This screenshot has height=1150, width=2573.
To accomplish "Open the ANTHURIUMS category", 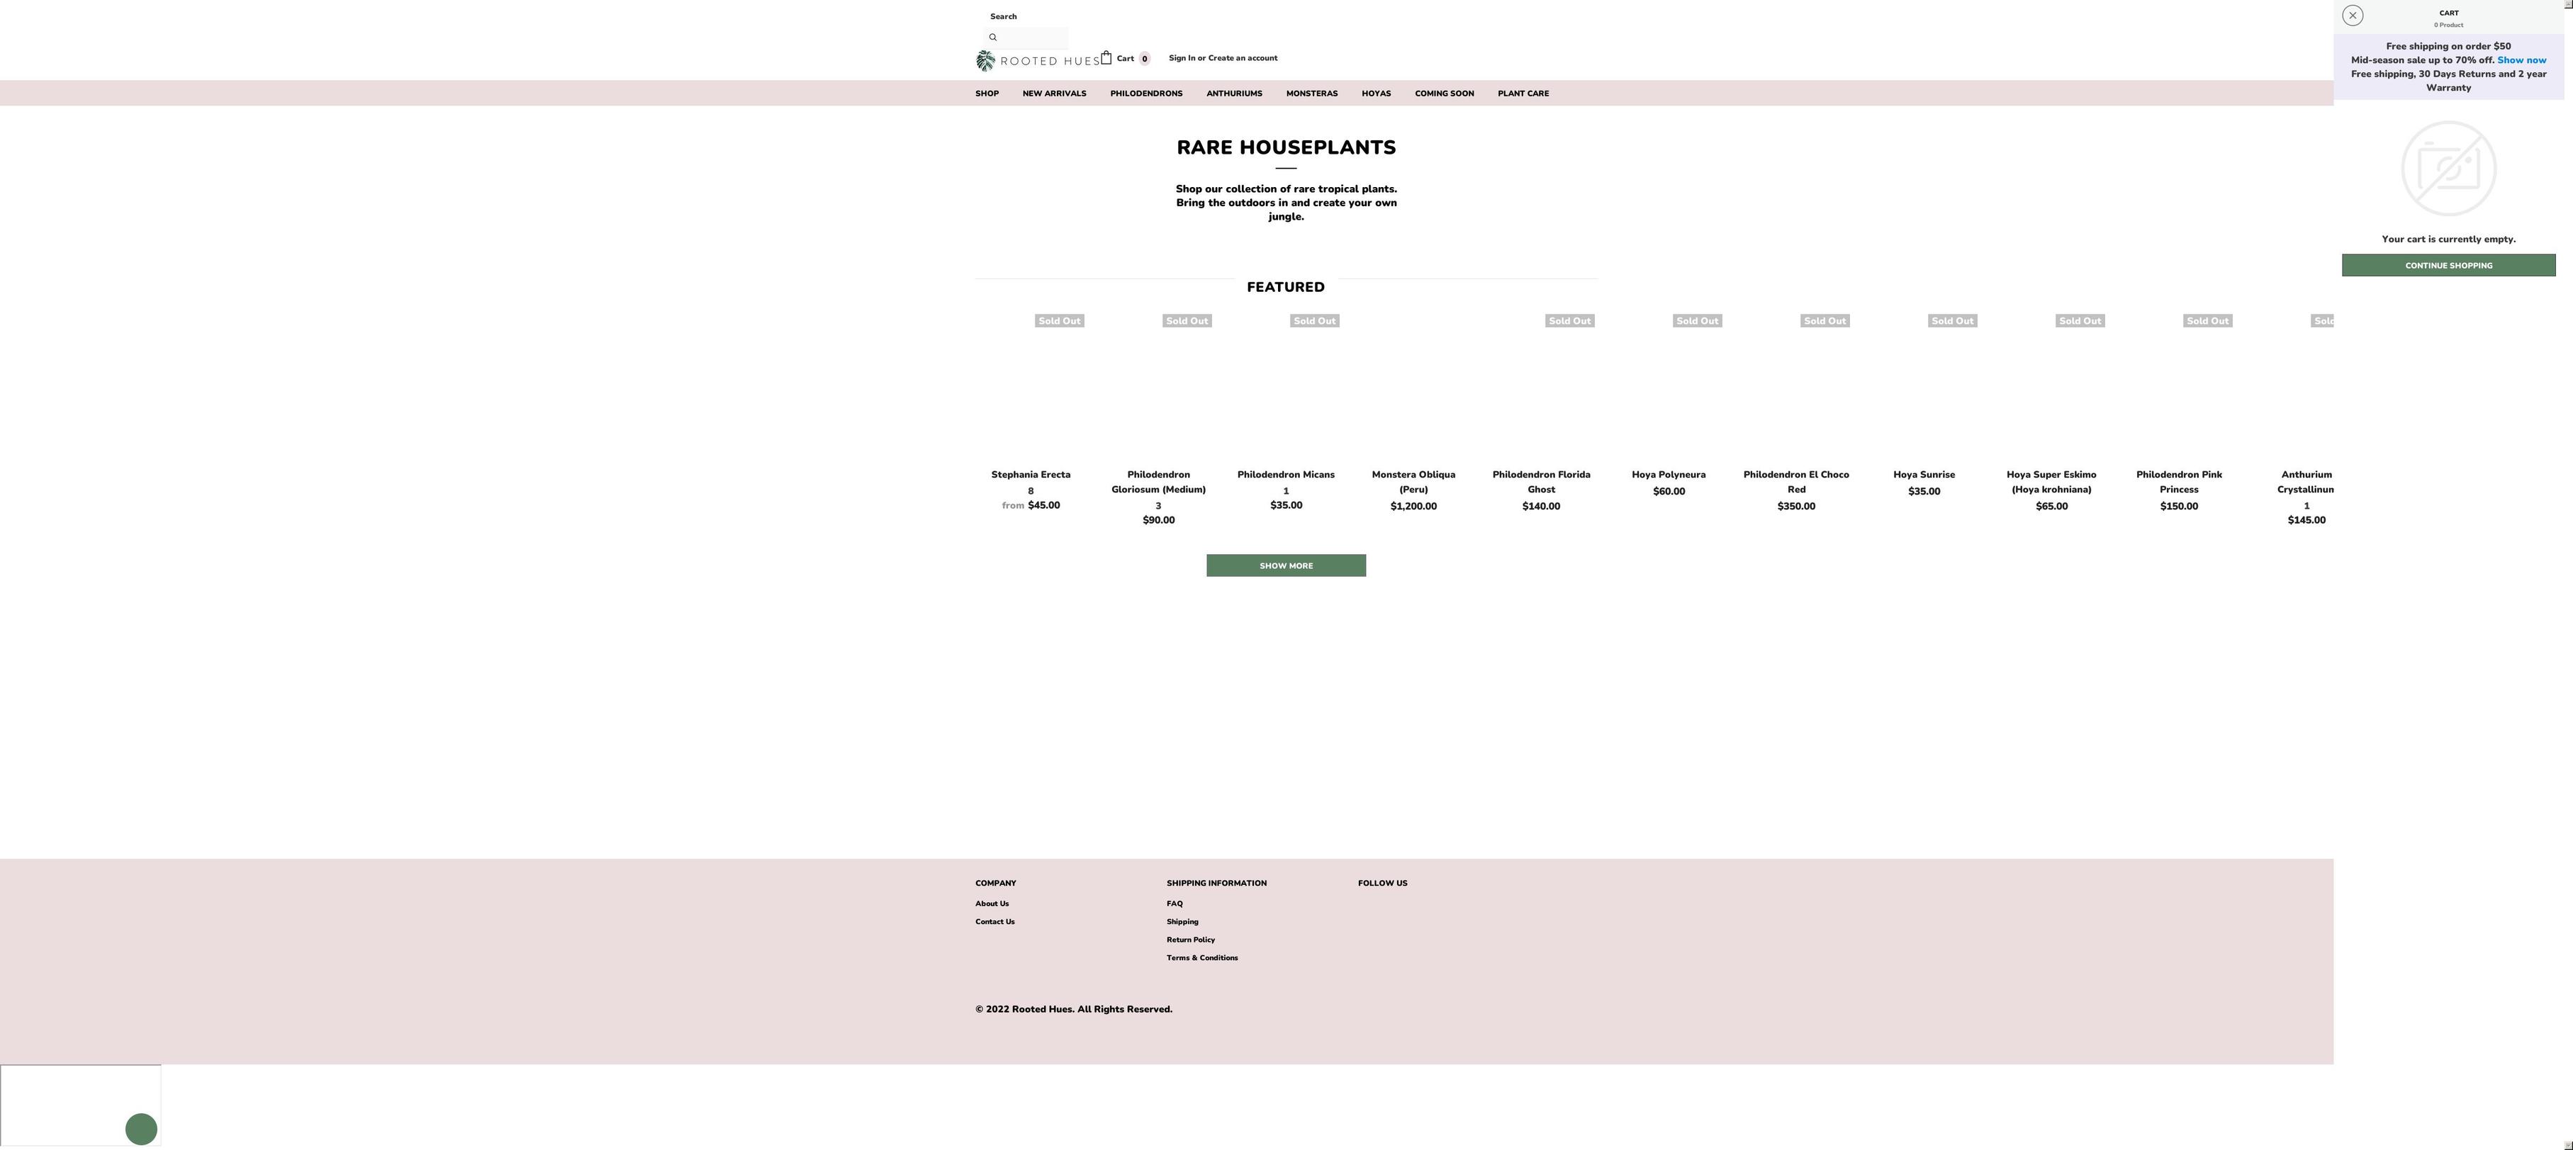I will pyautogui.click(x=1233, y=94).
